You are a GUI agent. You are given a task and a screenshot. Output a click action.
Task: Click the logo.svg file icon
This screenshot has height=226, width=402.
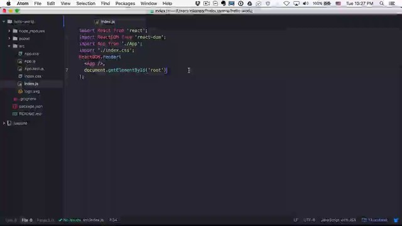[20, 91]
